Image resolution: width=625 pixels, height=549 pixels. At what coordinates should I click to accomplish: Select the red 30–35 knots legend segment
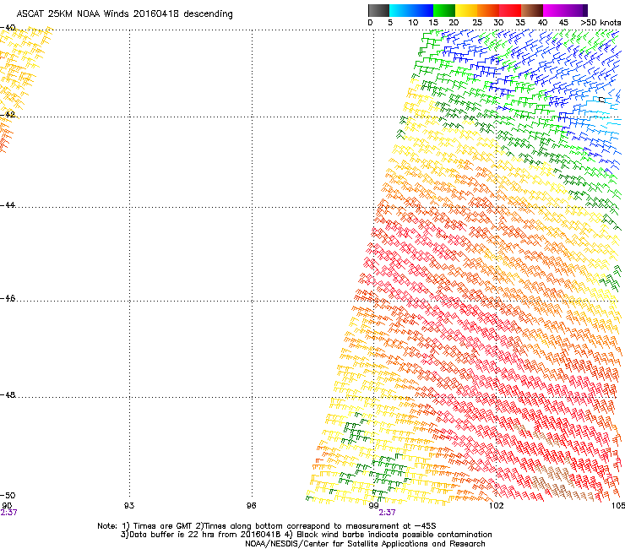pos(510,10)
